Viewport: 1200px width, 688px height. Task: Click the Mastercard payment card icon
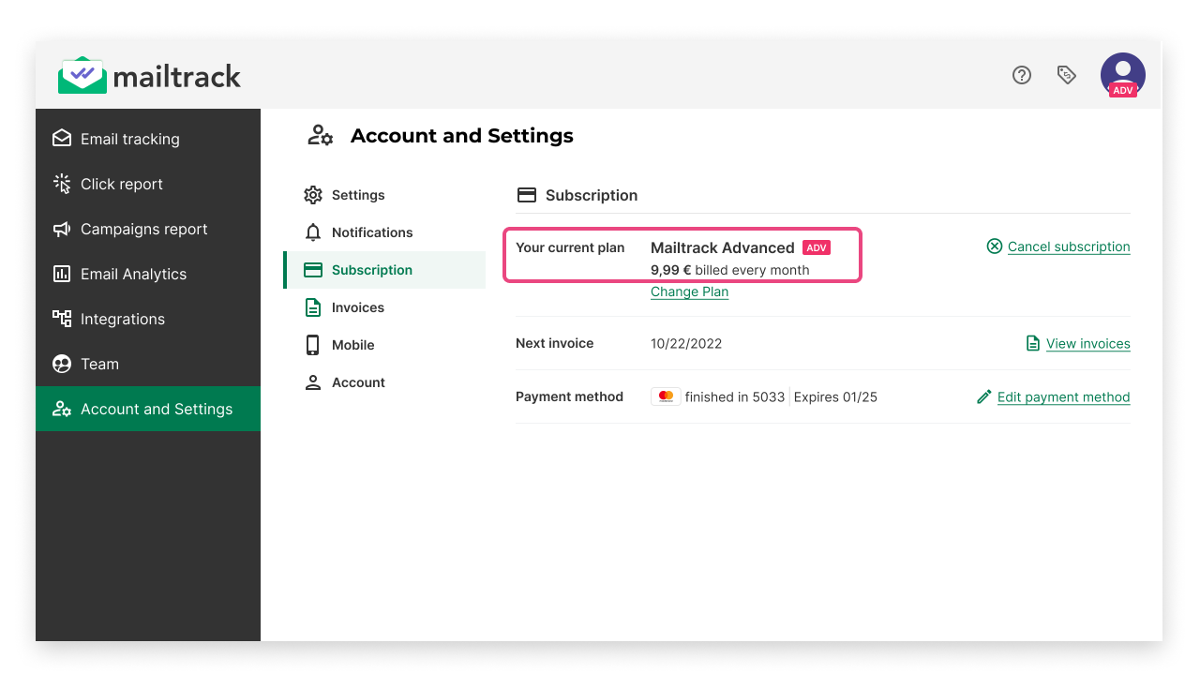click(x=666, y=396)
